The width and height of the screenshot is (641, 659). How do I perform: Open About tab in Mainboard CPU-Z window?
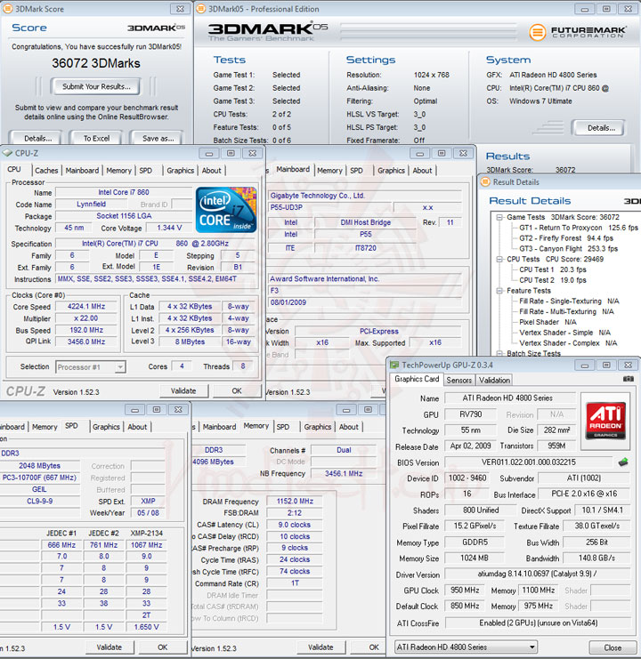point(422,171)
